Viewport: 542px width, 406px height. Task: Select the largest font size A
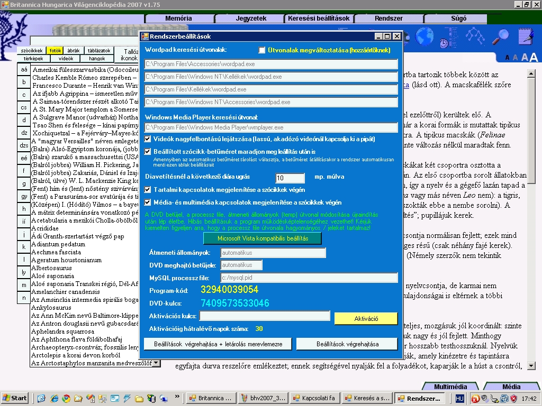(x=534, y=57)
